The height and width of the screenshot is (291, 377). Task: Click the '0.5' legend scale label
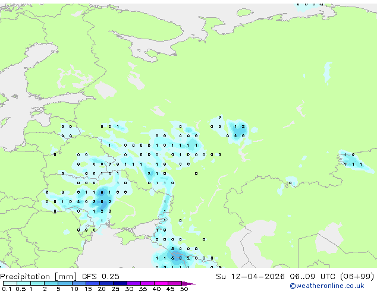(x=20, y=289)
